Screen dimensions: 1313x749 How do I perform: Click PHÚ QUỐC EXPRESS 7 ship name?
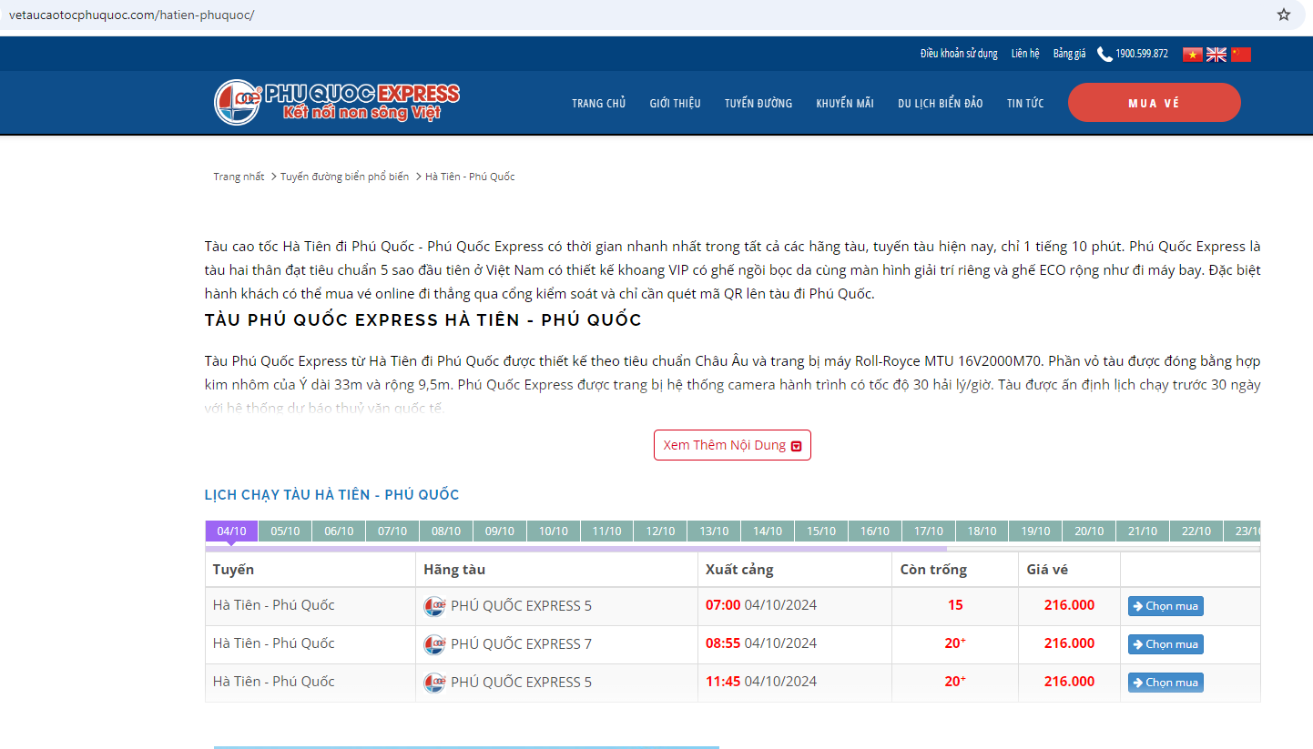pos(521,644)
